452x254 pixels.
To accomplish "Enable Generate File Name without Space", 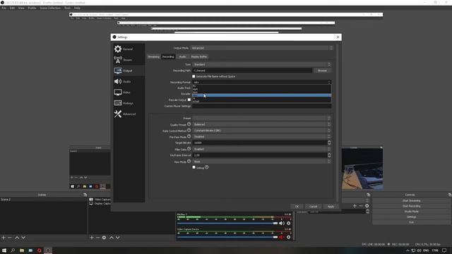I will coord(194,76).
